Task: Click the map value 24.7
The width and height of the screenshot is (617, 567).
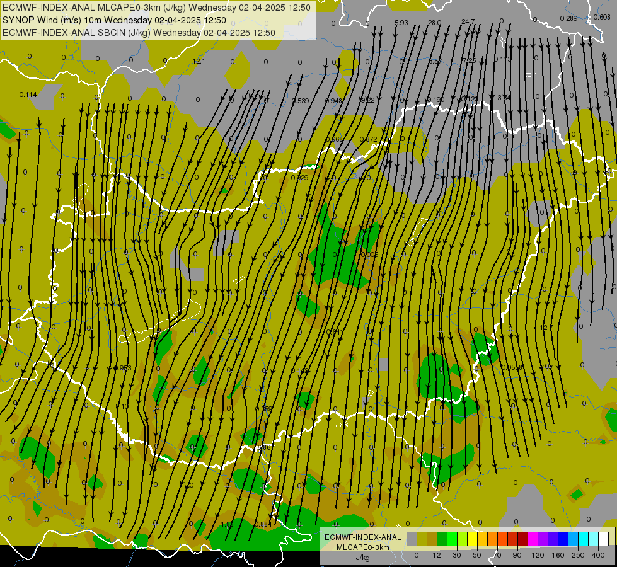Action: (x=468, y=21)
